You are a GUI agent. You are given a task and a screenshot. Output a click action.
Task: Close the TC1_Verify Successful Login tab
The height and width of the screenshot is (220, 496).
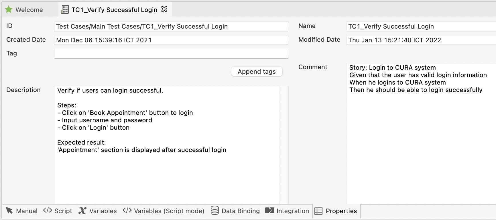point(164,9)
